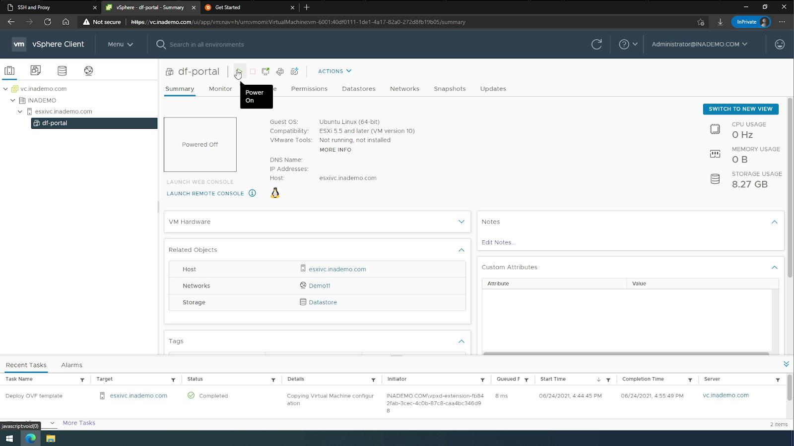Open the vSphere Menu dropdown
794x446 pixels.
click(121, 44)
